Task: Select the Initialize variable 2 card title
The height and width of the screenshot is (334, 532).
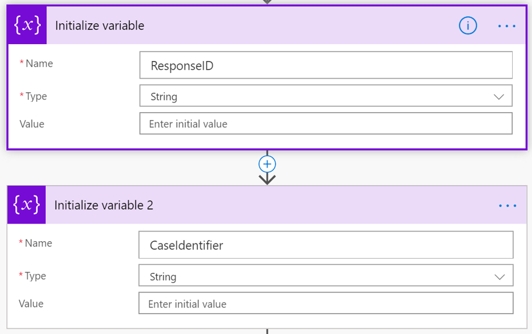Action: coord(104,205)
